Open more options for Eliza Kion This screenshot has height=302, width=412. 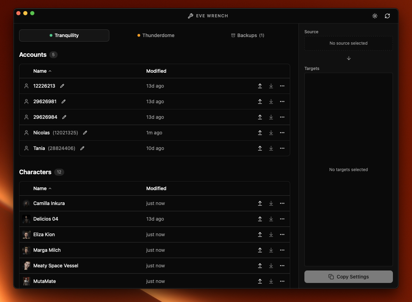point(282,234)
